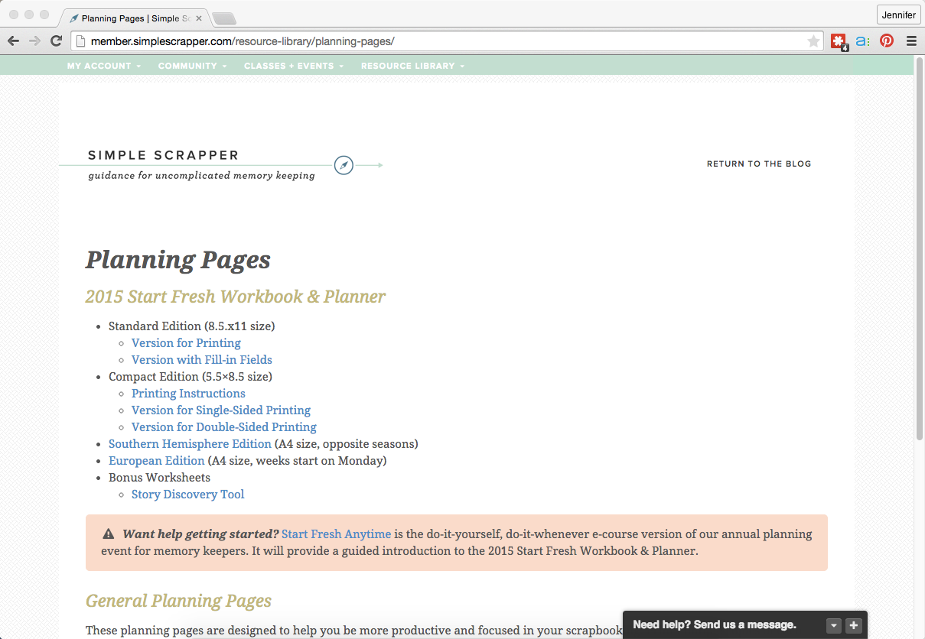Click the browser back arrow
This screenshot has width=925, height=639.
pos(14,41)
